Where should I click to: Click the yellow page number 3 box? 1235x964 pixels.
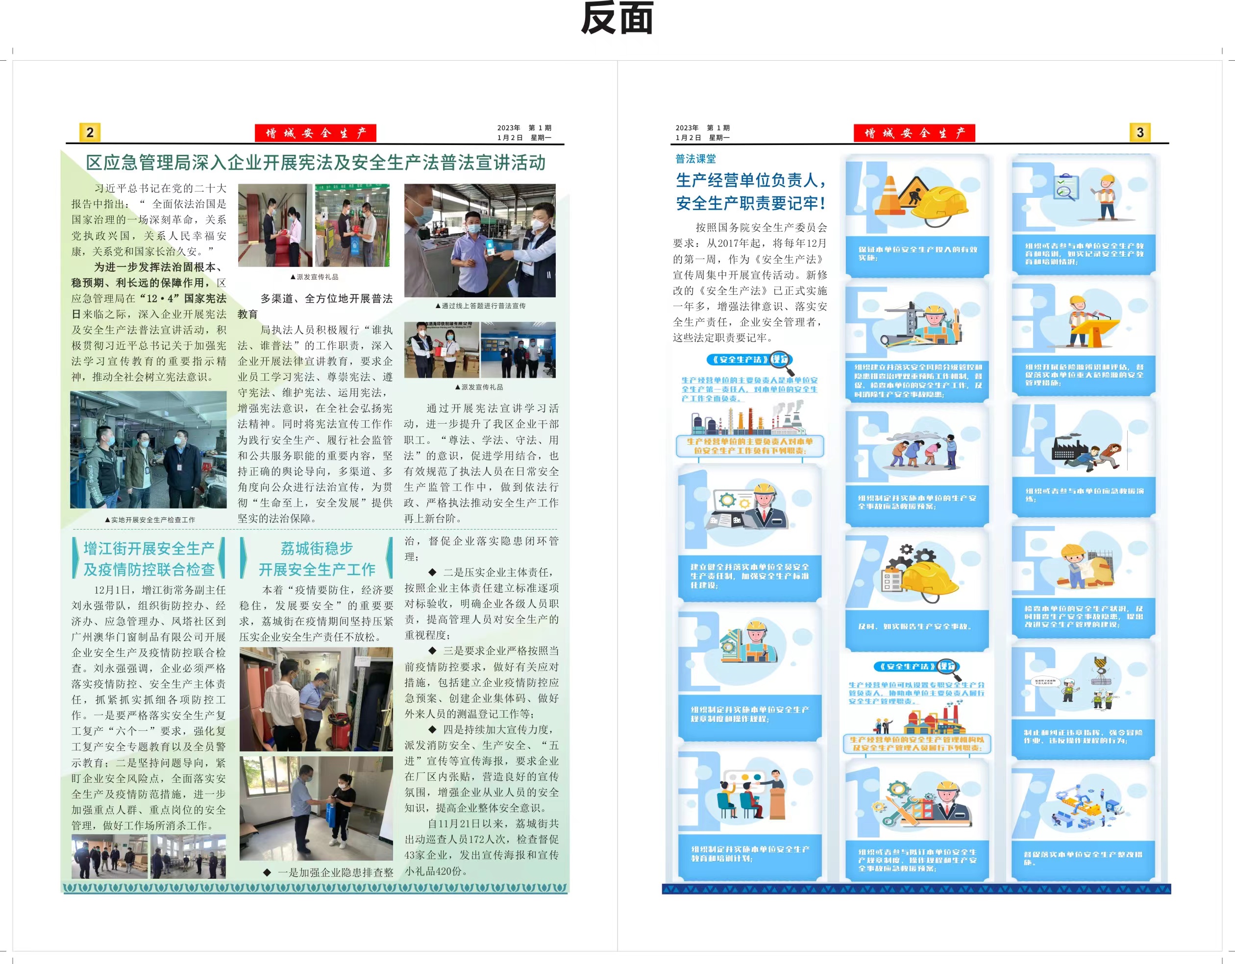coord(1139,132)
